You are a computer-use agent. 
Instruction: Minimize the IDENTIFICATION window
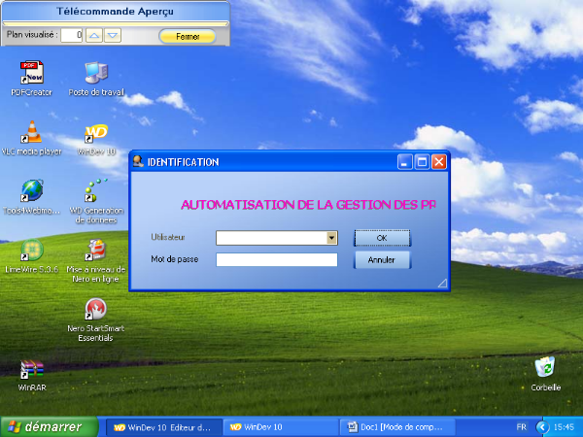tap(404, 162)
